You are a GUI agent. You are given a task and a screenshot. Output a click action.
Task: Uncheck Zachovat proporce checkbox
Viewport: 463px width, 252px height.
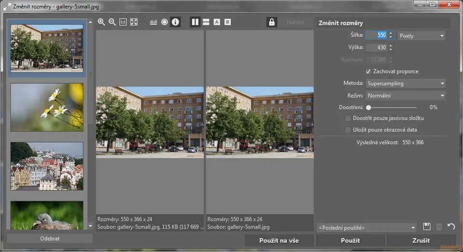click(x=368, y=71)
